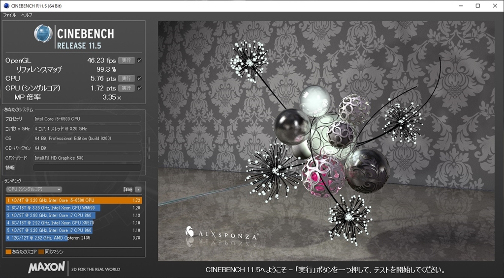Toggle the CPU (シングルコア) test checkbox
Viewport: 504px width, 278px height.
click(139, 88)
